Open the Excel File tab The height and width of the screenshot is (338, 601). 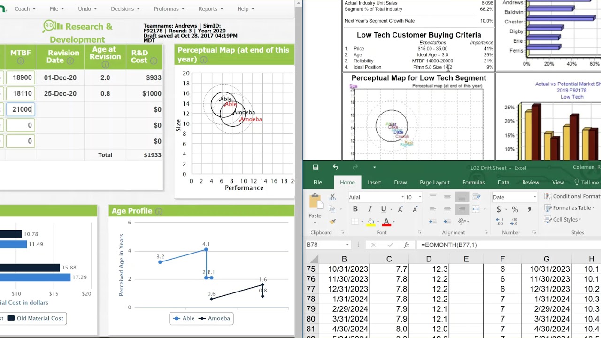pyautogui.click(x=318, y=182)
